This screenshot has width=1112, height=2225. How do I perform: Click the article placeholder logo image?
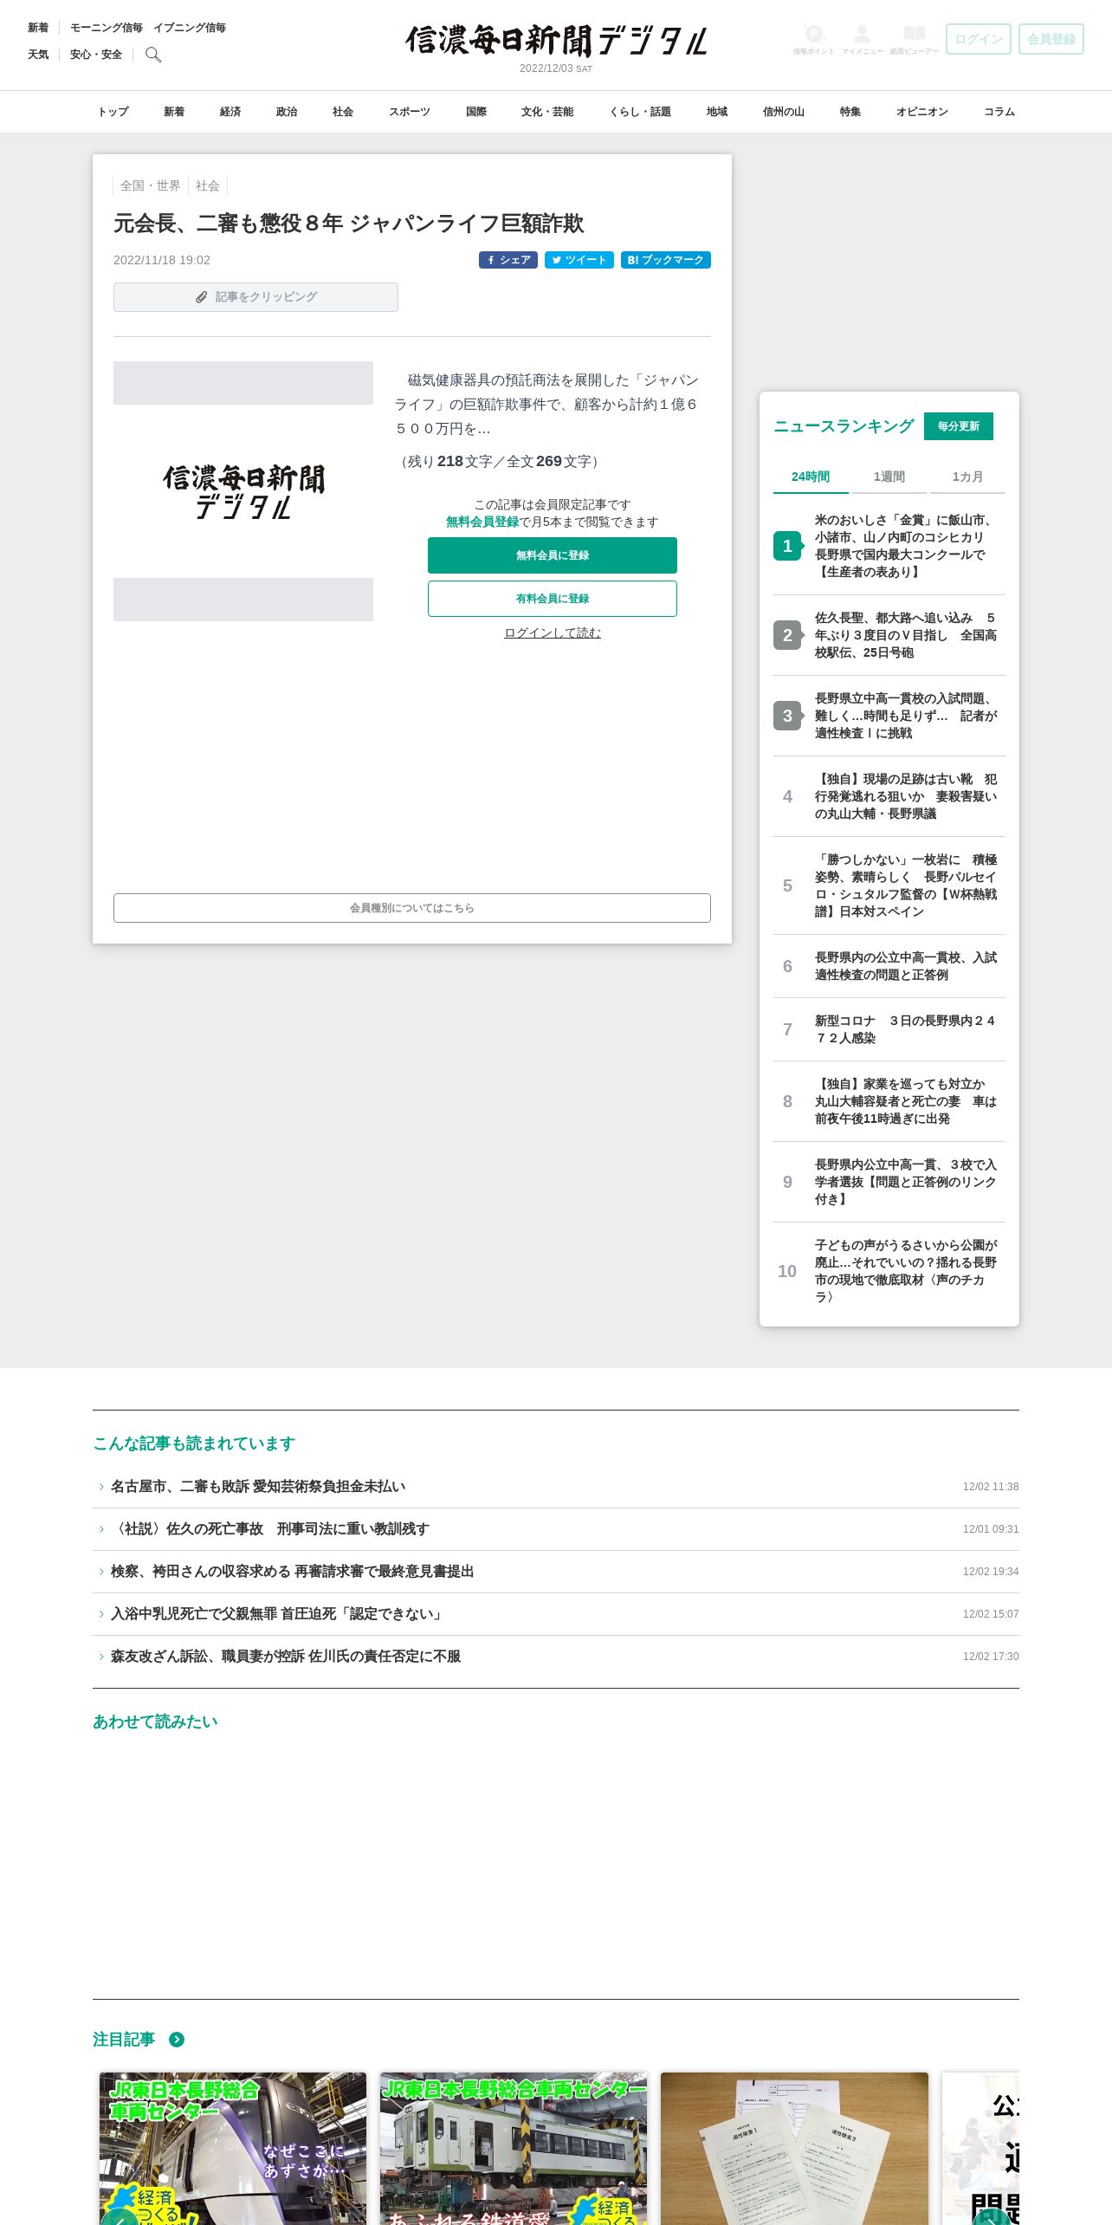(x=243, y=491)
